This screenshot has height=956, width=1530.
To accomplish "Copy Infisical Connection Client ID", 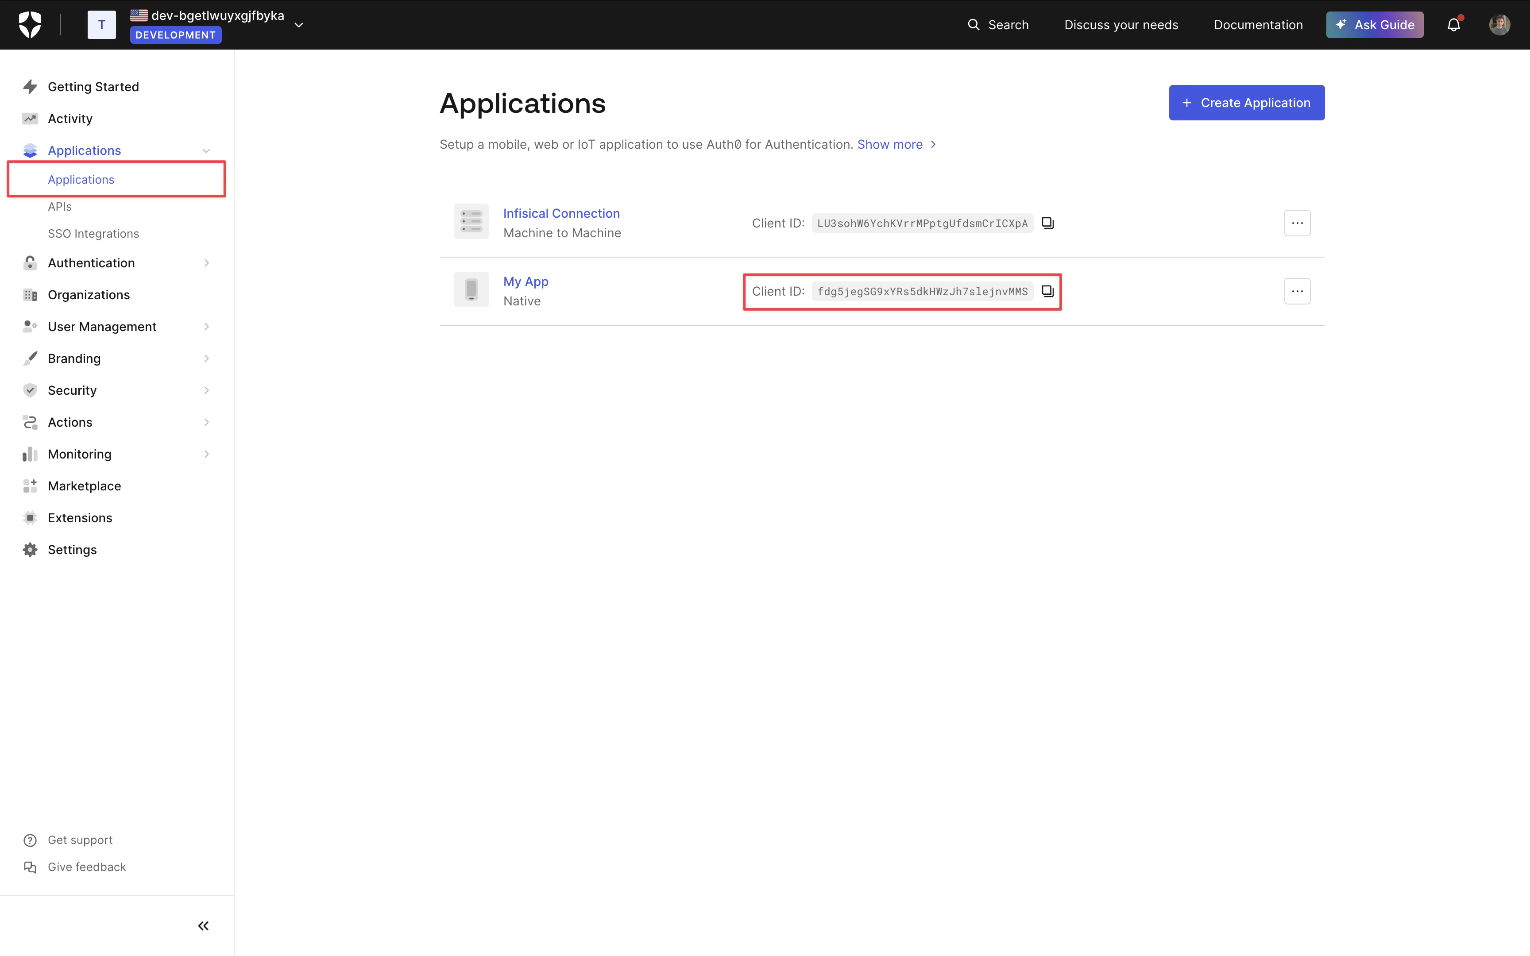I will click(x=1047, y=223).
